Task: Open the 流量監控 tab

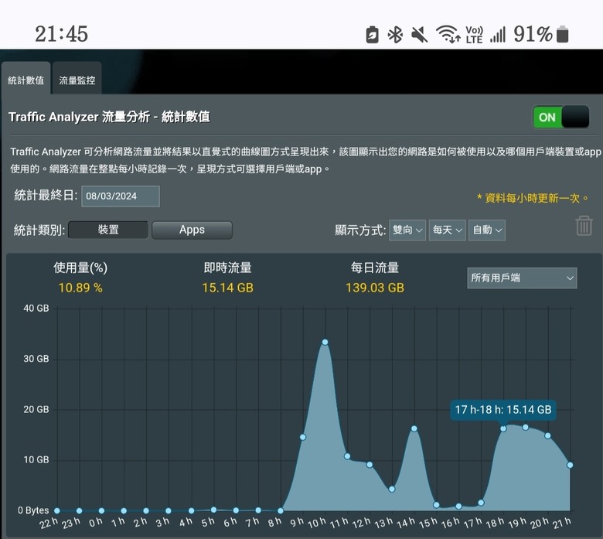Action: [x=77, y=80]
